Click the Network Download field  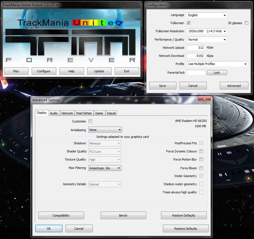pos(196,56)
